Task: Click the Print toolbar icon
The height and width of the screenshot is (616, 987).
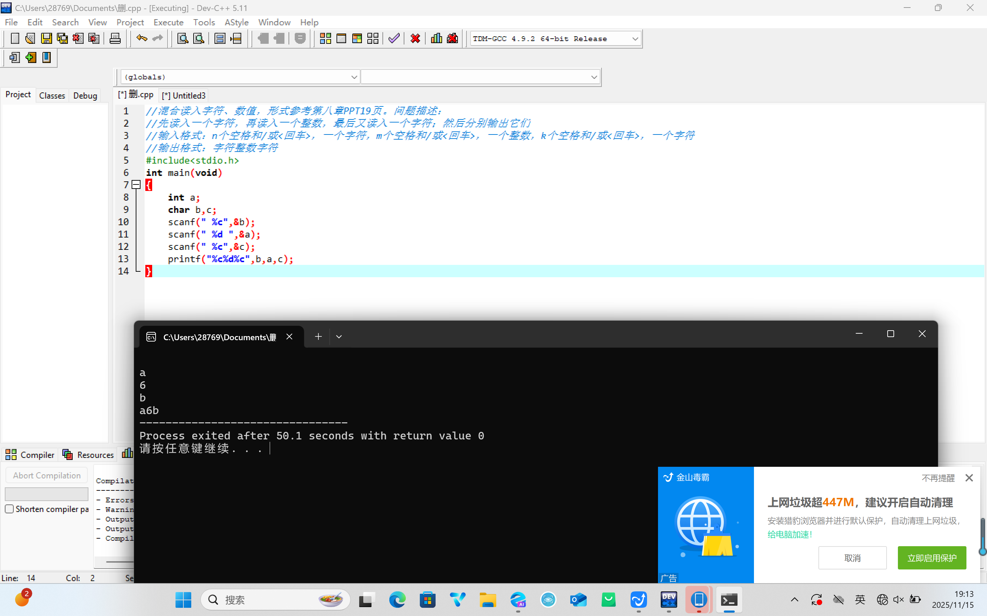Action: coord(115,39)
